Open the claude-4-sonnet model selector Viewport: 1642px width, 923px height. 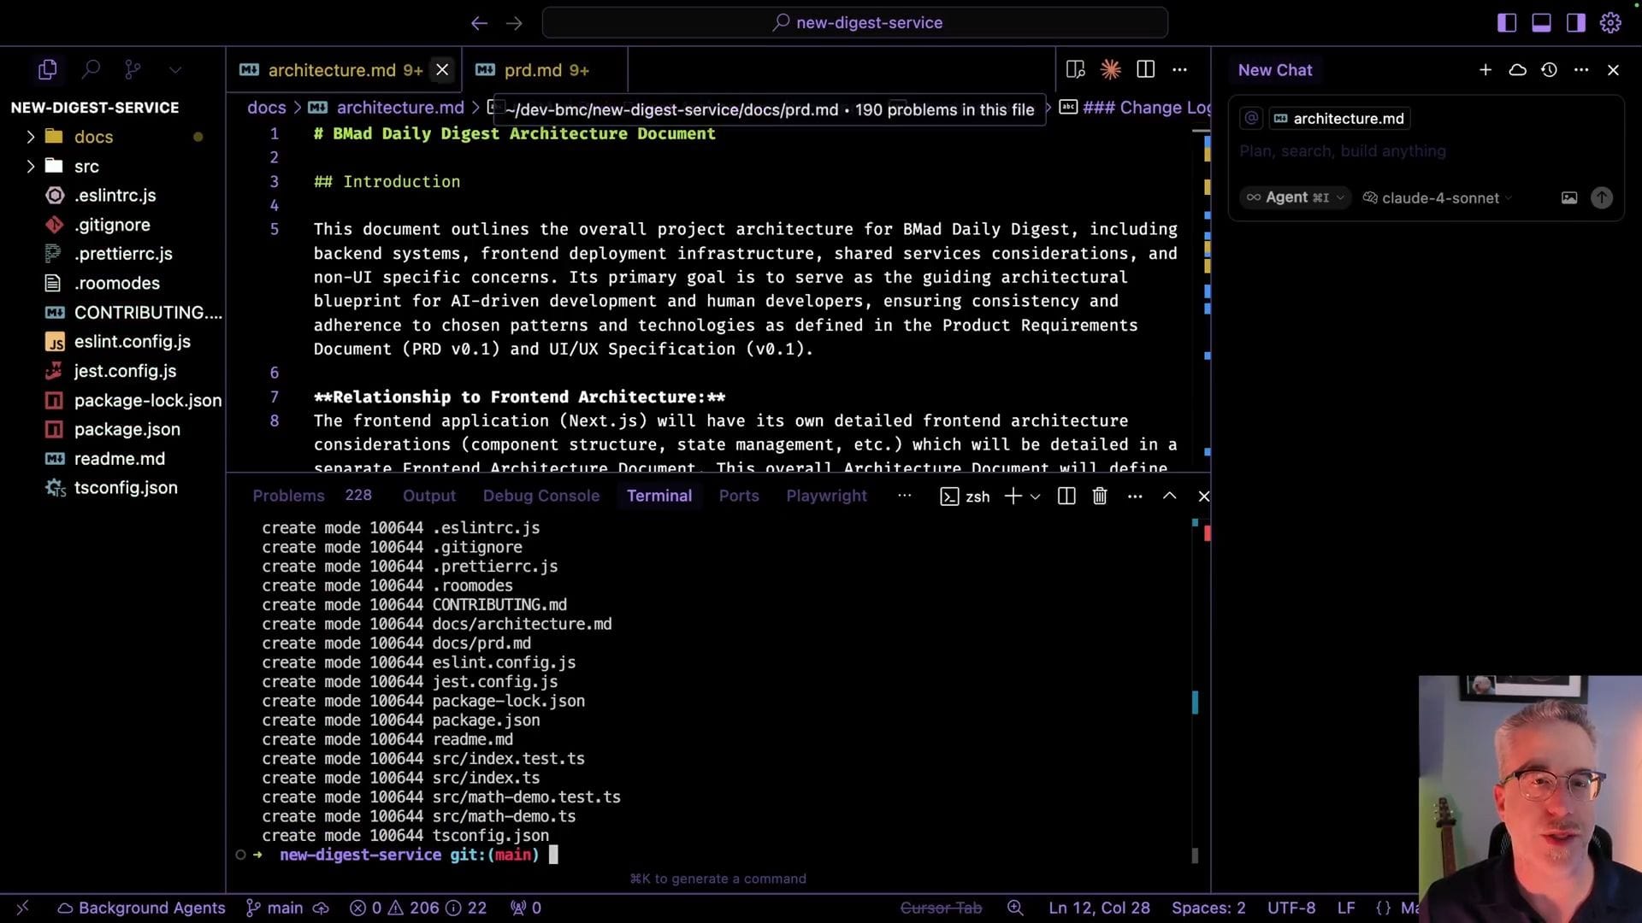click(1439, 197)
